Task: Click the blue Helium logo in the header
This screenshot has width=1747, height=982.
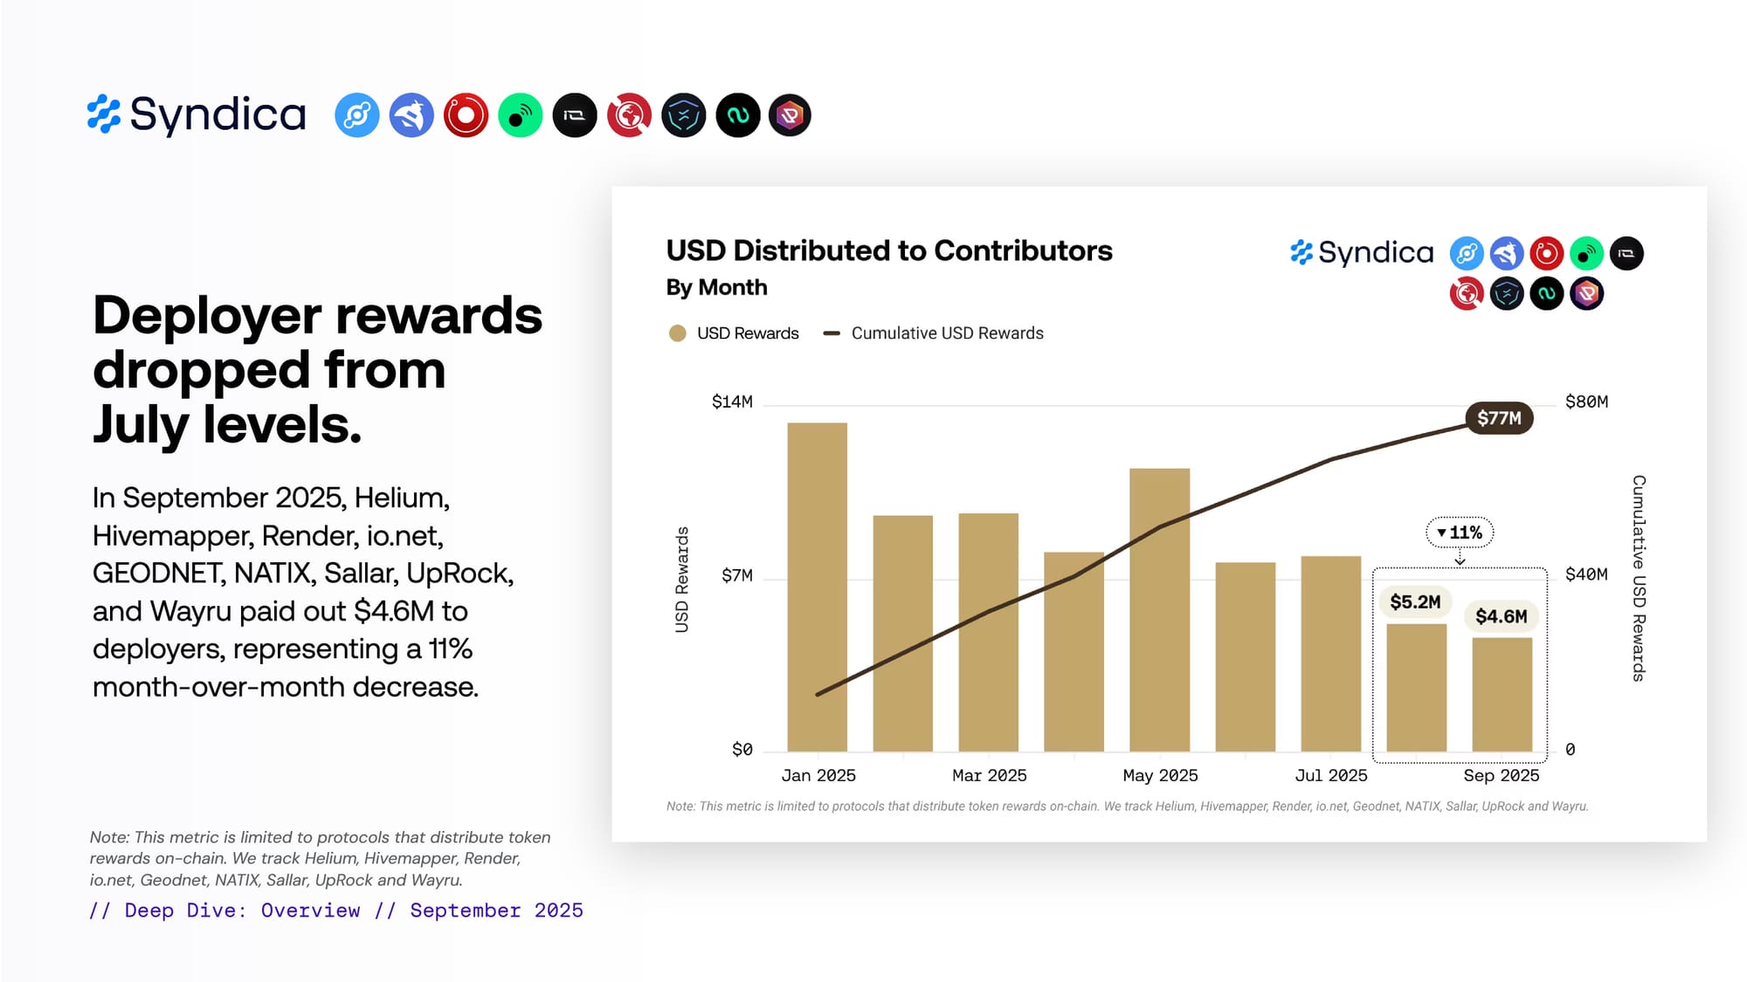Action: tap(356, 115)
